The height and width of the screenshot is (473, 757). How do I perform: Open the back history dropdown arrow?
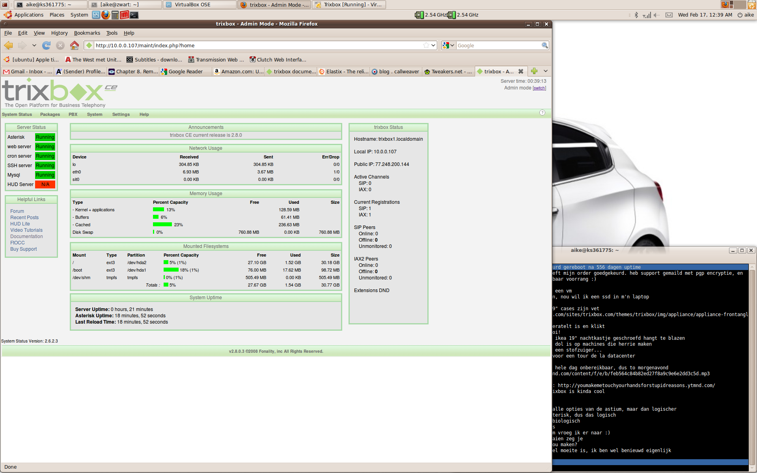[34, 46]
